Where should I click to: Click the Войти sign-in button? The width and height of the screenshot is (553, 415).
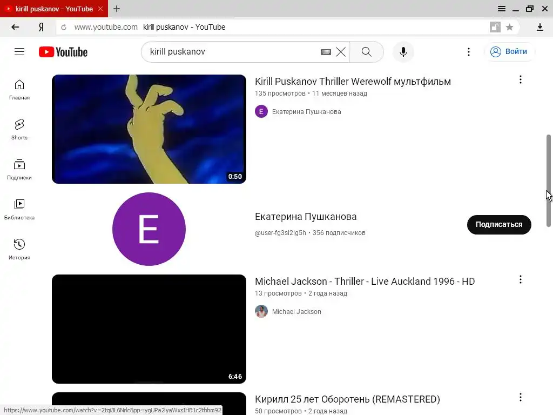509,51
